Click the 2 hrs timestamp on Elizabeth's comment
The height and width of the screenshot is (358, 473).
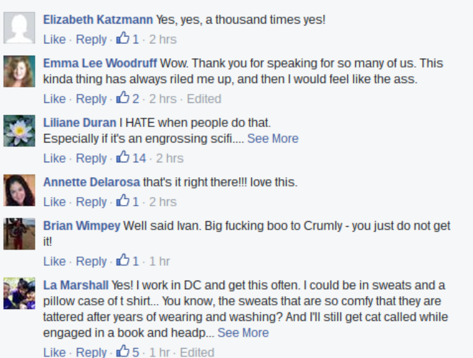click(x=163, y=39)
